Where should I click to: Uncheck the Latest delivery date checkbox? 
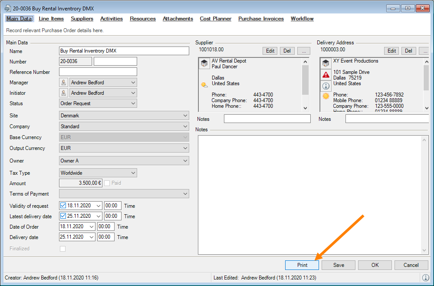click(x=63, y=216)
